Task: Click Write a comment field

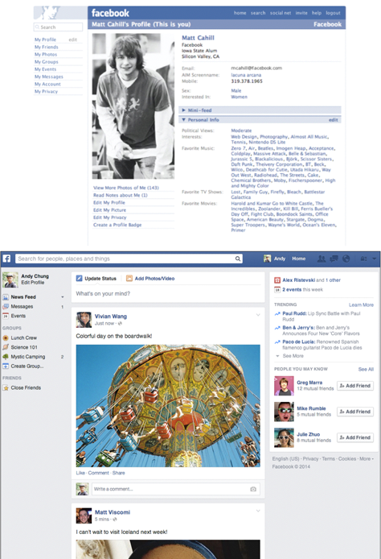Action: point(176,489)
